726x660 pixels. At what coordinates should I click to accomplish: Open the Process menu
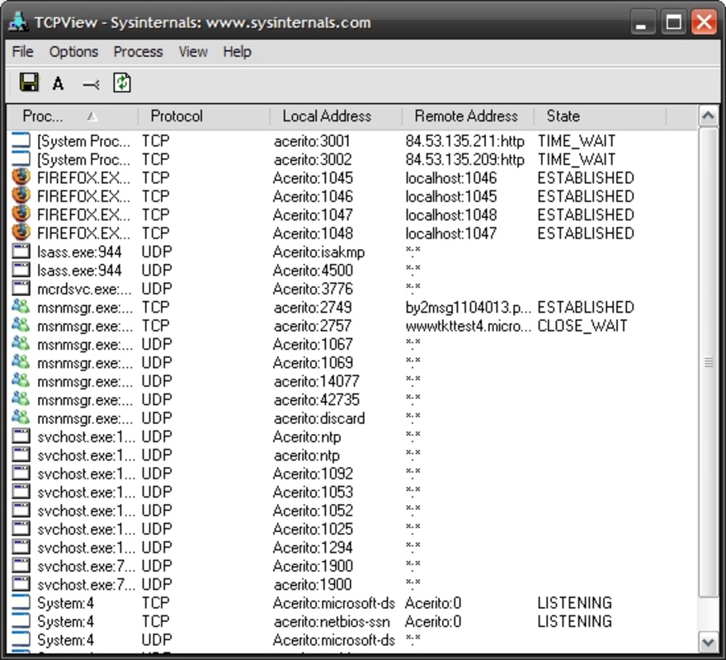coord(138,52)
